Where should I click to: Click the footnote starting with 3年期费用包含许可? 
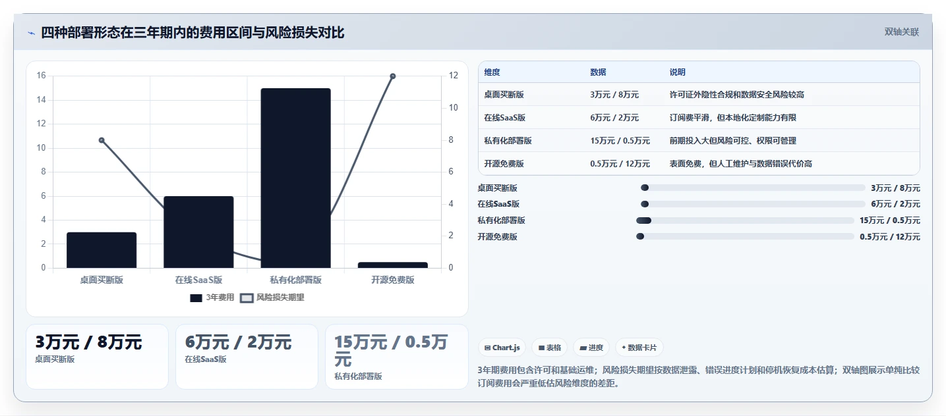click(x=698, y=377)
